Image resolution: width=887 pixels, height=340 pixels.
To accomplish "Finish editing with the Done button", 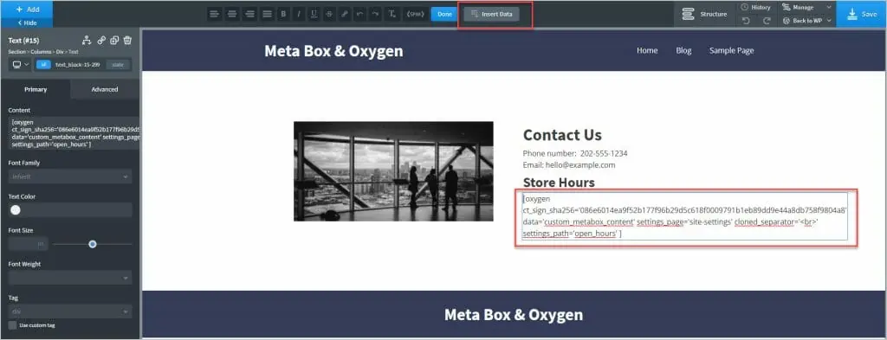I will (x=444, y=14).
